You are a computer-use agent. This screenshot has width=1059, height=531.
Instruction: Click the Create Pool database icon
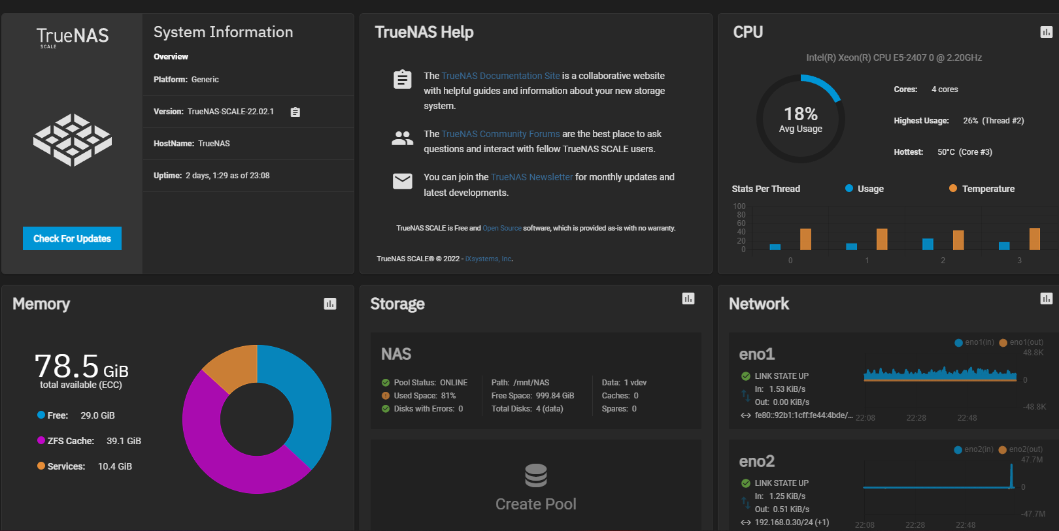pyautogui.click(x=536, y=475)
